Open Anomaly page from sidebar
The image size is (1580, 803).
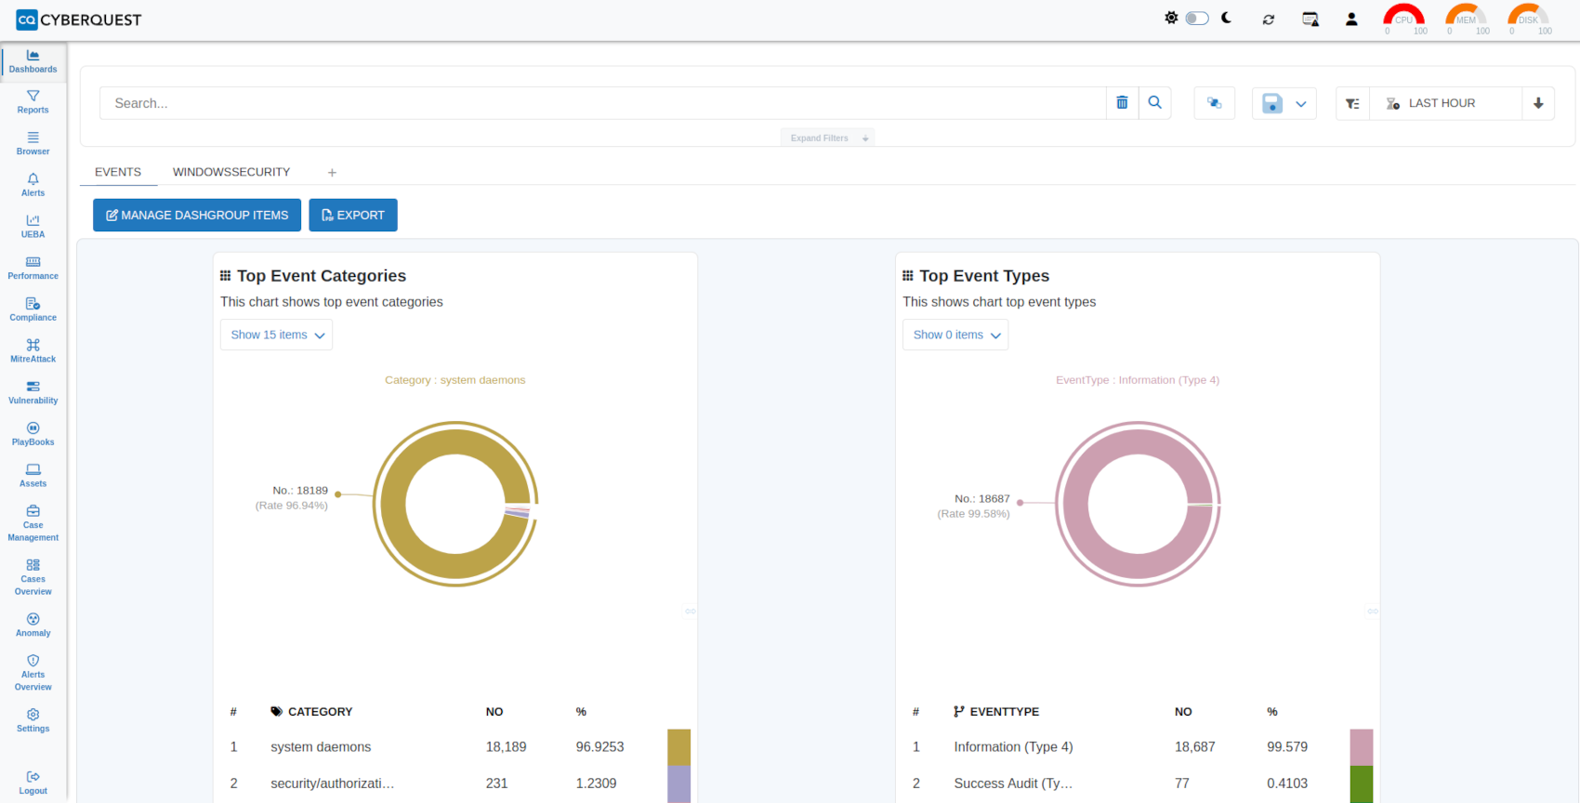pos(33,625)
